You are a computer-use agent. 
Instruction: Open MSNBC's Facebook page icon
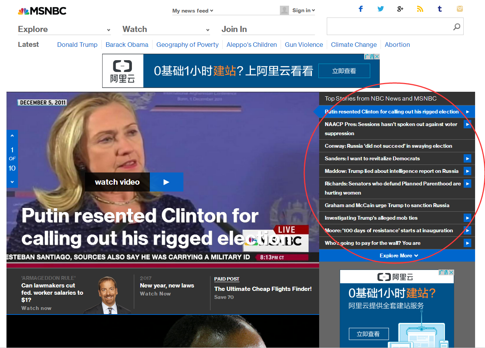coord(361,9)
